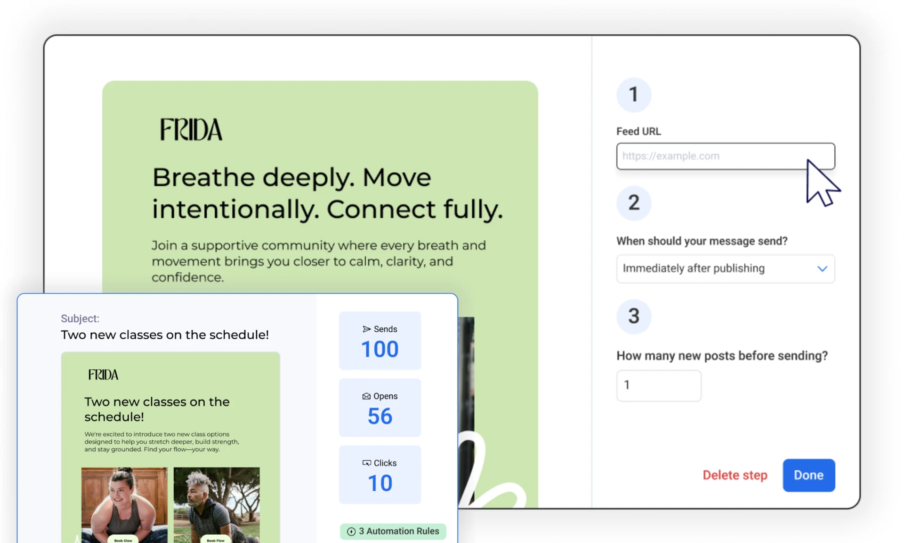Image resolution: width=904 pixels, height=543 pixels.
Task: Click the large FRIDA logo in email preview
Action: (x=191, y=129)
